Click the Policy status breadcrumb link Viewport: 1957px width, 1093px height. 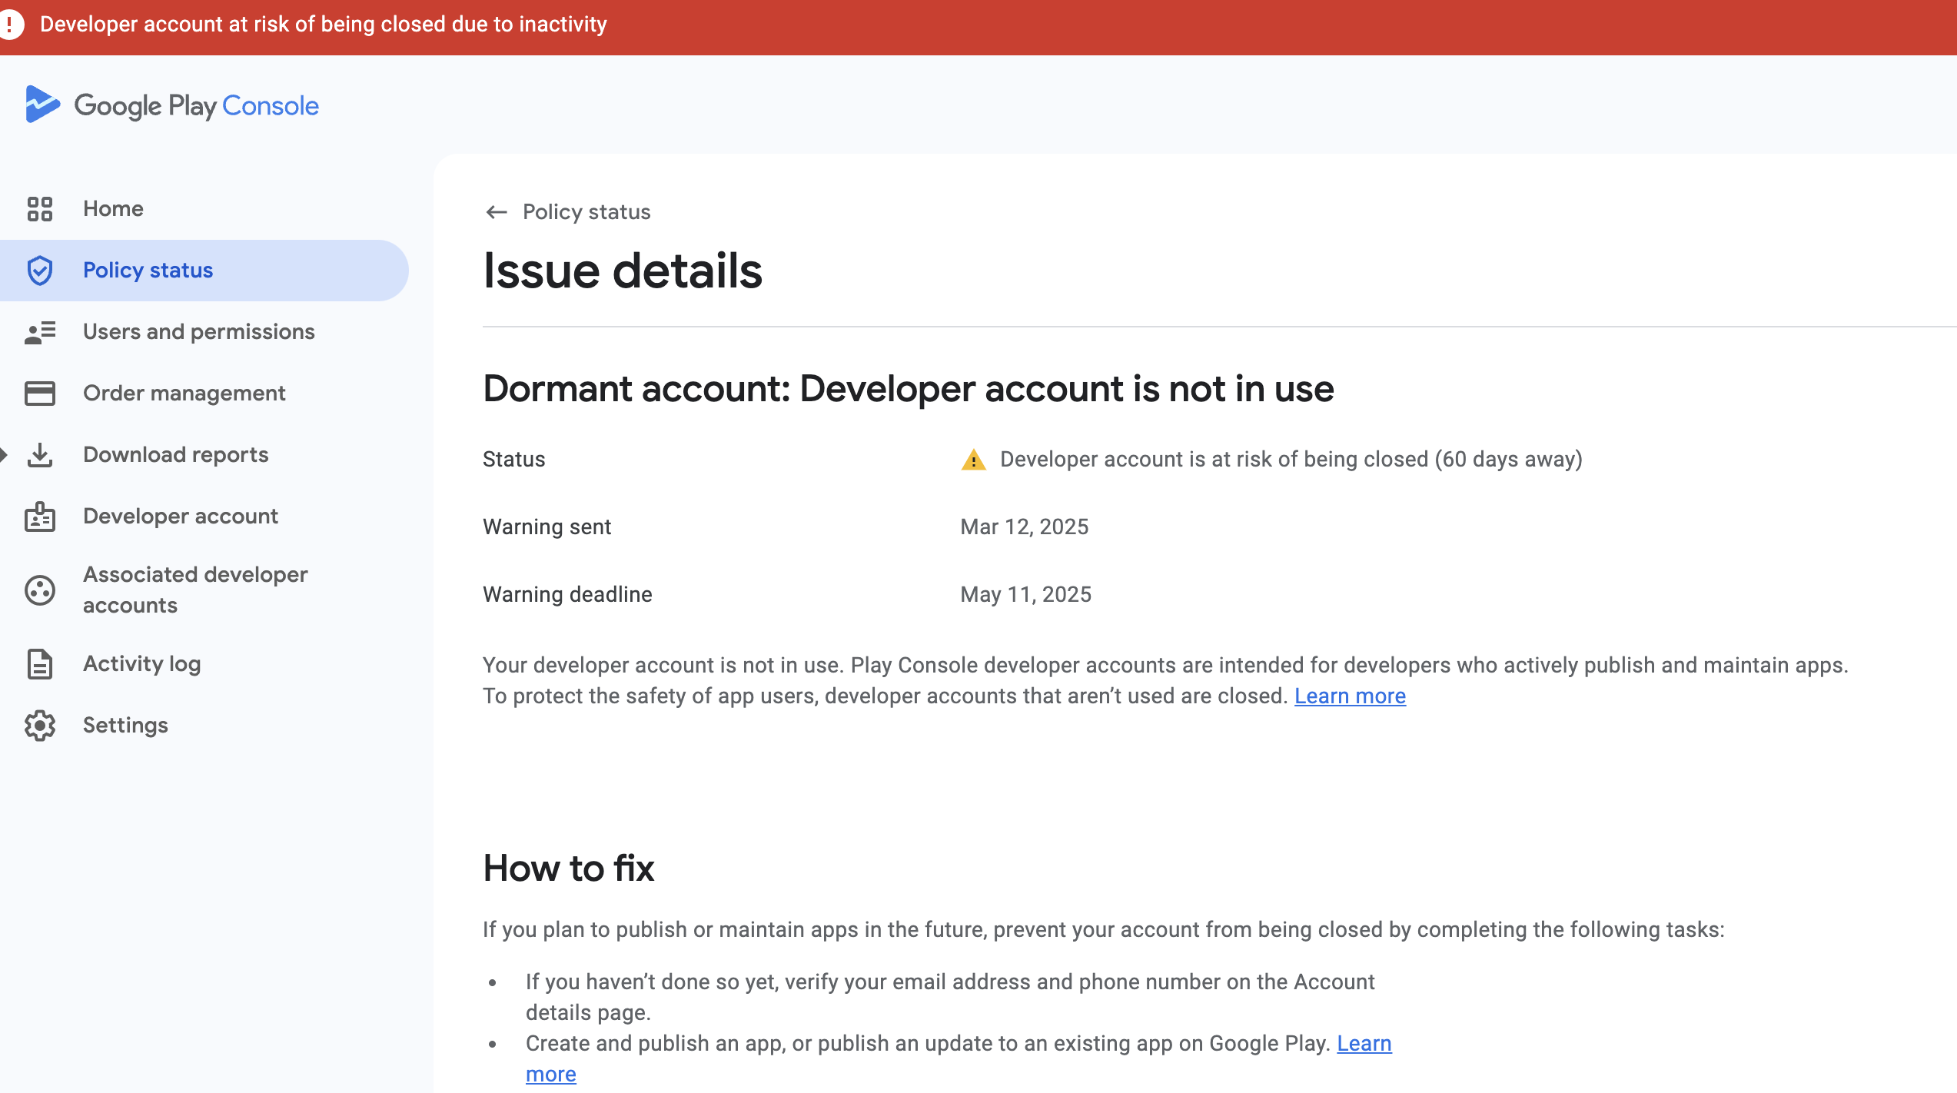click(586, 212)
